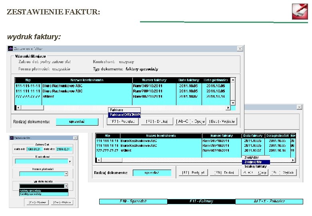Click the Kontrahent input field
This screenshot has width=312, height=216.
tap(42, 161)
